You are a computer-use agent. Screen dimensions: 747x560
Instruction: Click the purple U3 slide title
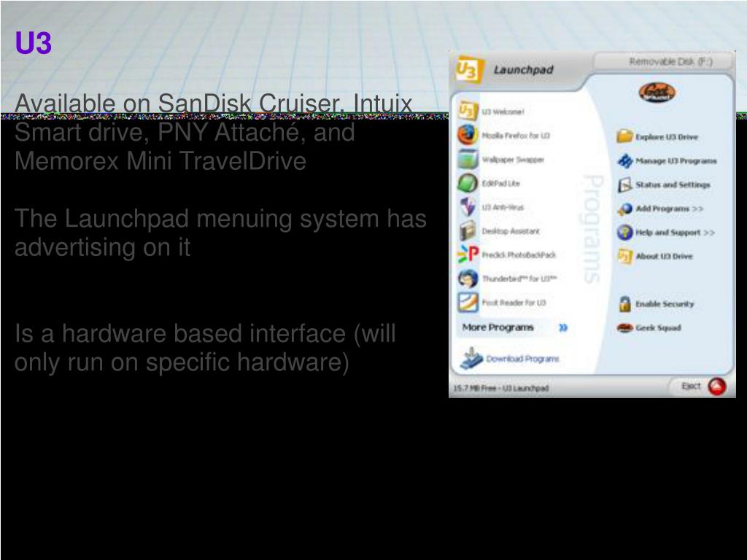(33, 43)
